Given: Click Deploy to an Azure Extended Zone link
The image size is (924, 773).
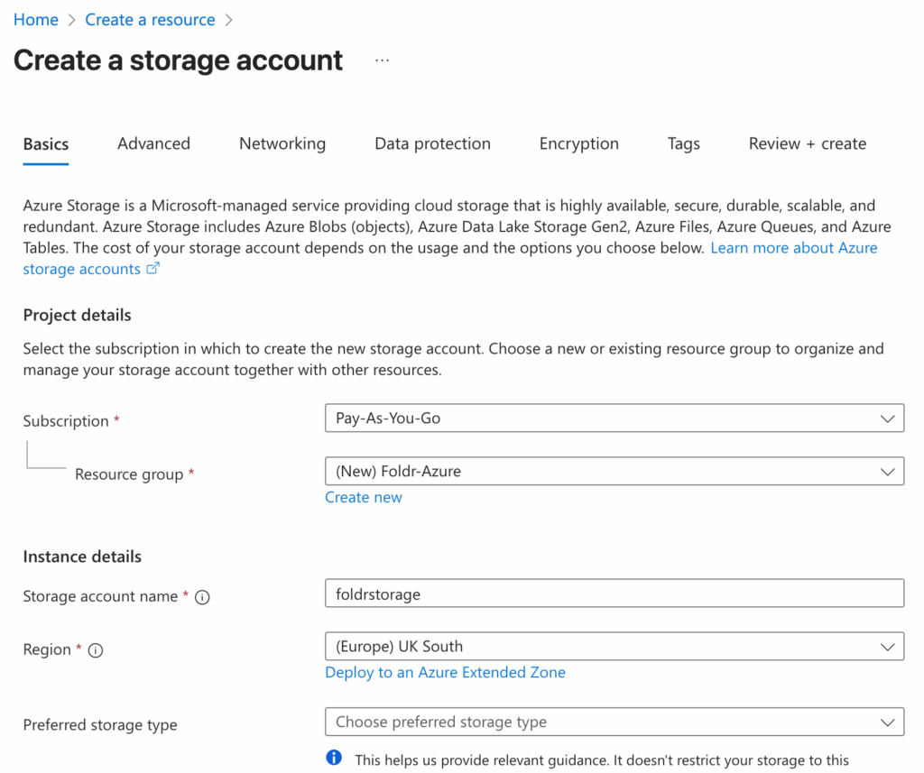Looking at the screenshot, I should (x=445, y=673).
